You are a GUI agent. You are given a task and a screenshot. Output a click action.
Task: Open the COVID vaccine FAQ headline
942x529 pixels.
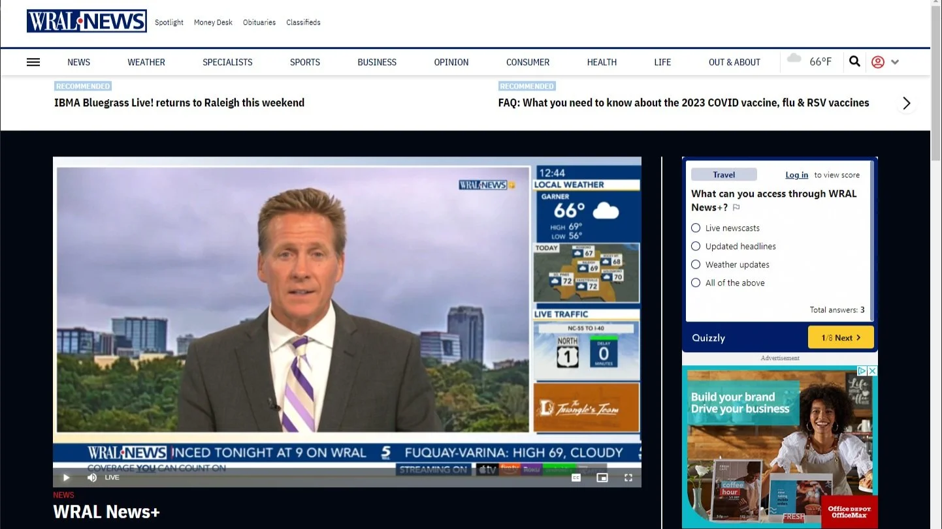tap(683, 102)
